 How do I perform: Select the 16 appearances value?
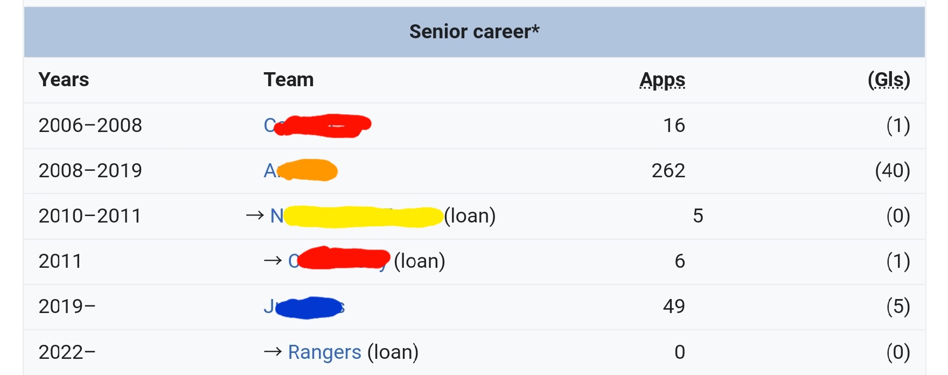click(x=673, y=126)
